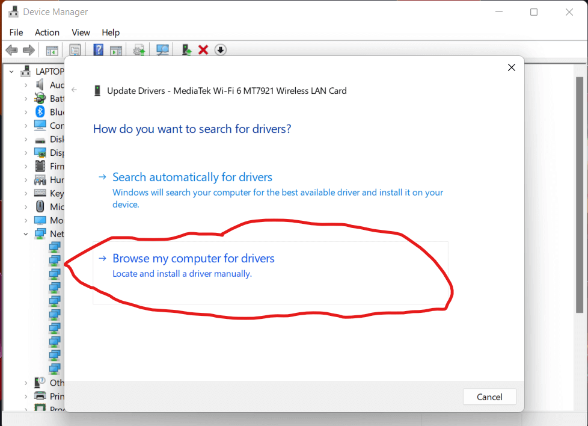Select the Audio speaker icon in tree
Image resolution: width=588 pixels, height=426 pixels.
pos(40,85)
